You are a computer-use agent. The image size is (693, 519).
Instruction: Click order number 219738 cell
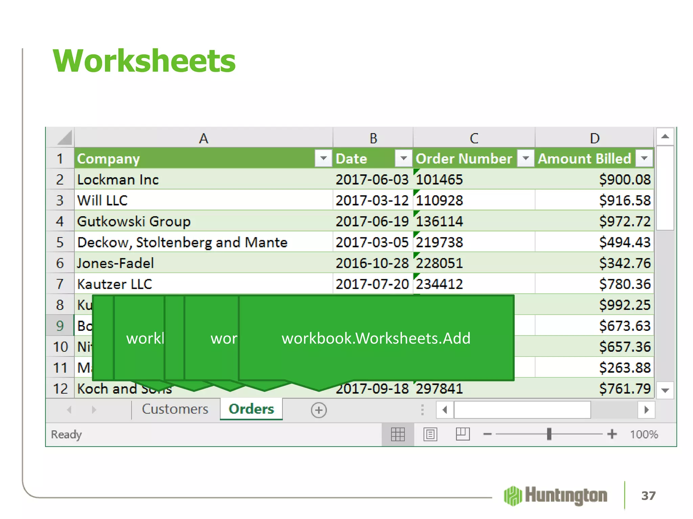(x=474, y=242)
